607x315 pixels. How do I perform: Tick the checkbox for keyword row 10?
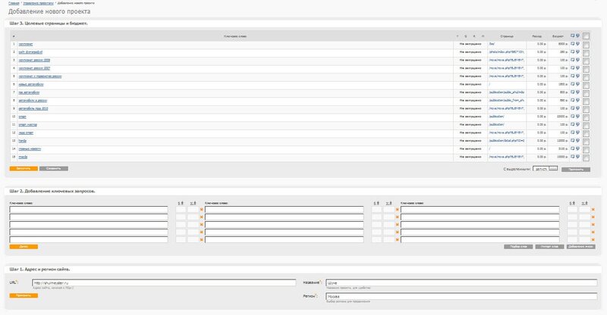[x=586, y=117]
